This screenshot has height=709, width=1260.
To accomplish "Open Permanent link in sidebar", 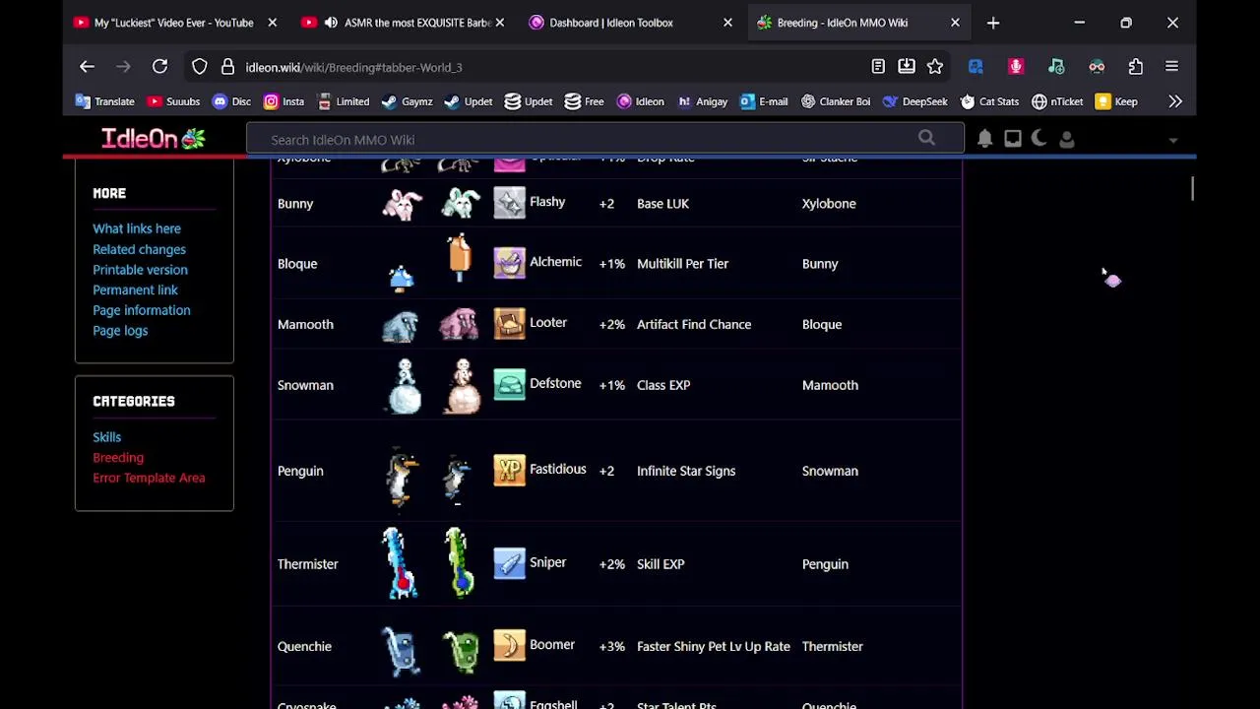I will pyautogui.click(x=135, y=290).
